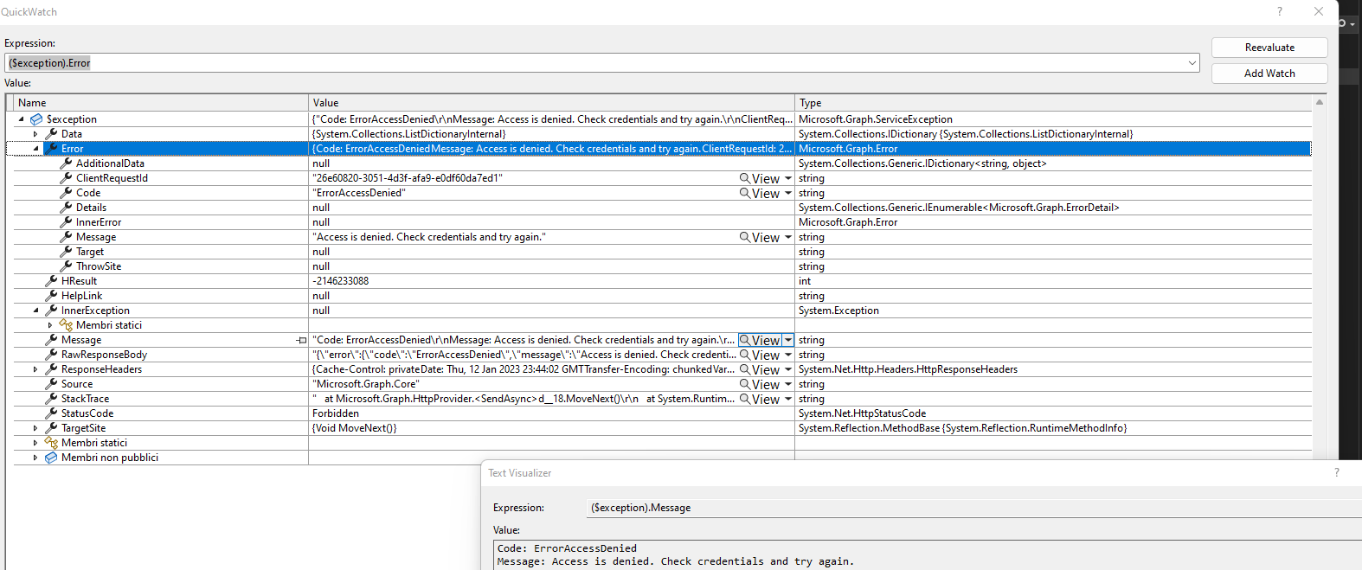Select the highlighted Error row name

point(73,149)
